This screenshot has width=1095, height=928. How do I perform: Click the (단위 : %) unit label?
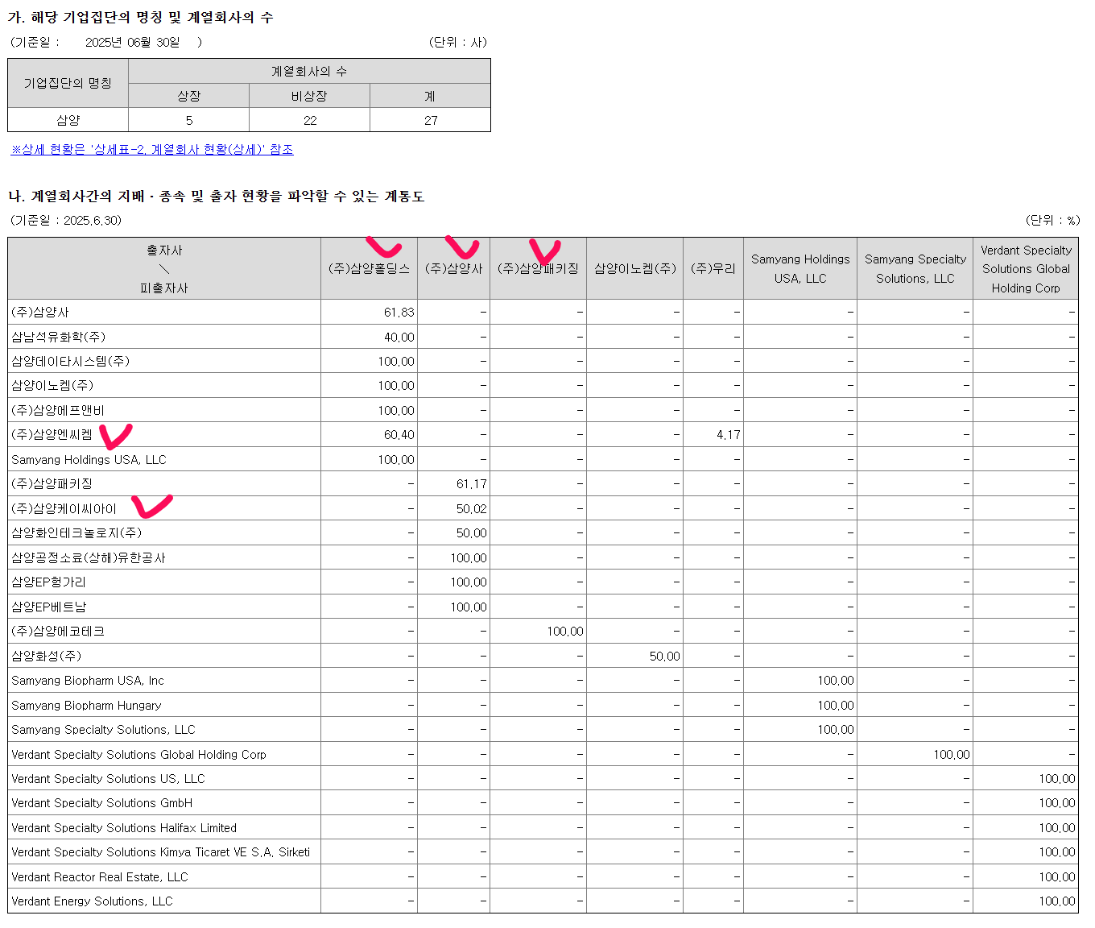coord(1053,220)
